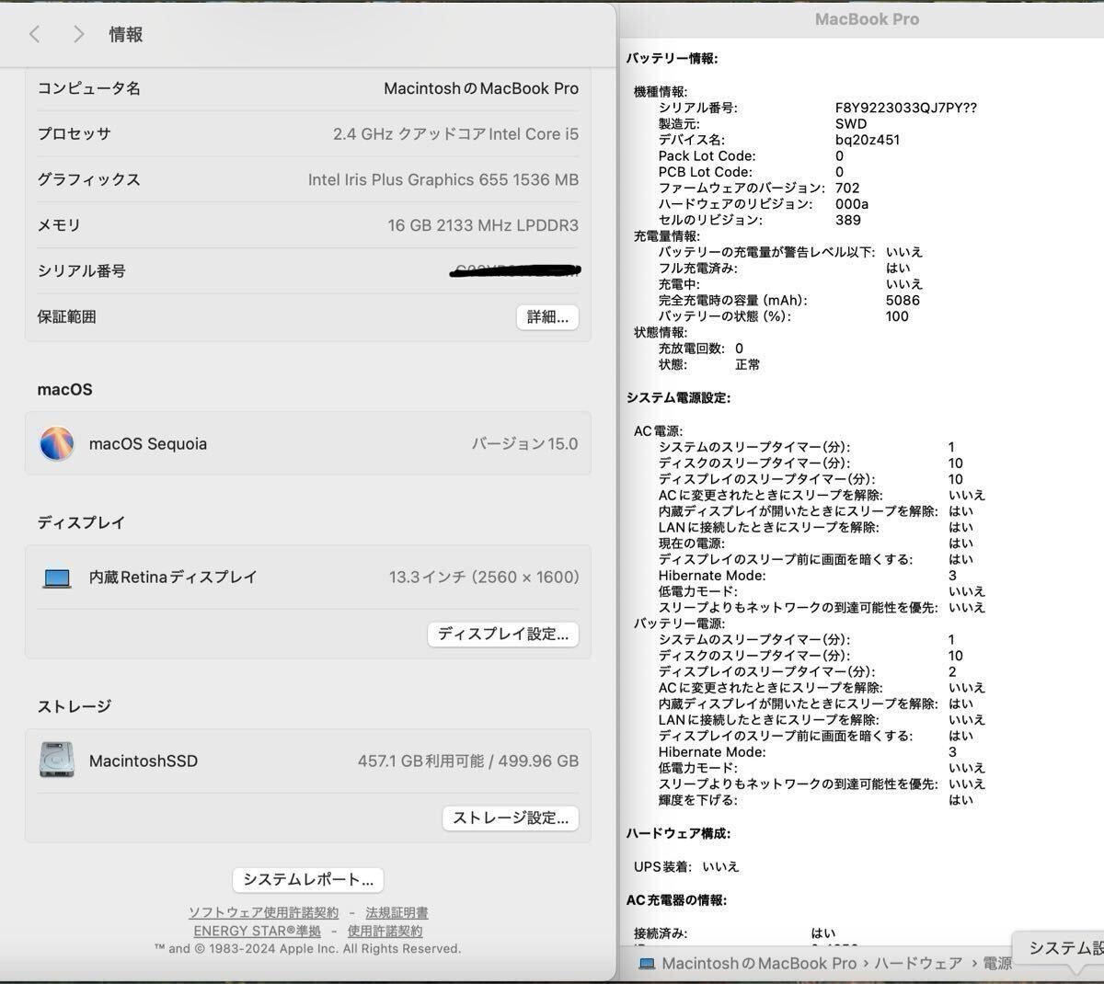Select computer name 'MacintoshのMacBook Pro'
The width and height of the screenshot is (1104, 984).
[x=481, y=88]
